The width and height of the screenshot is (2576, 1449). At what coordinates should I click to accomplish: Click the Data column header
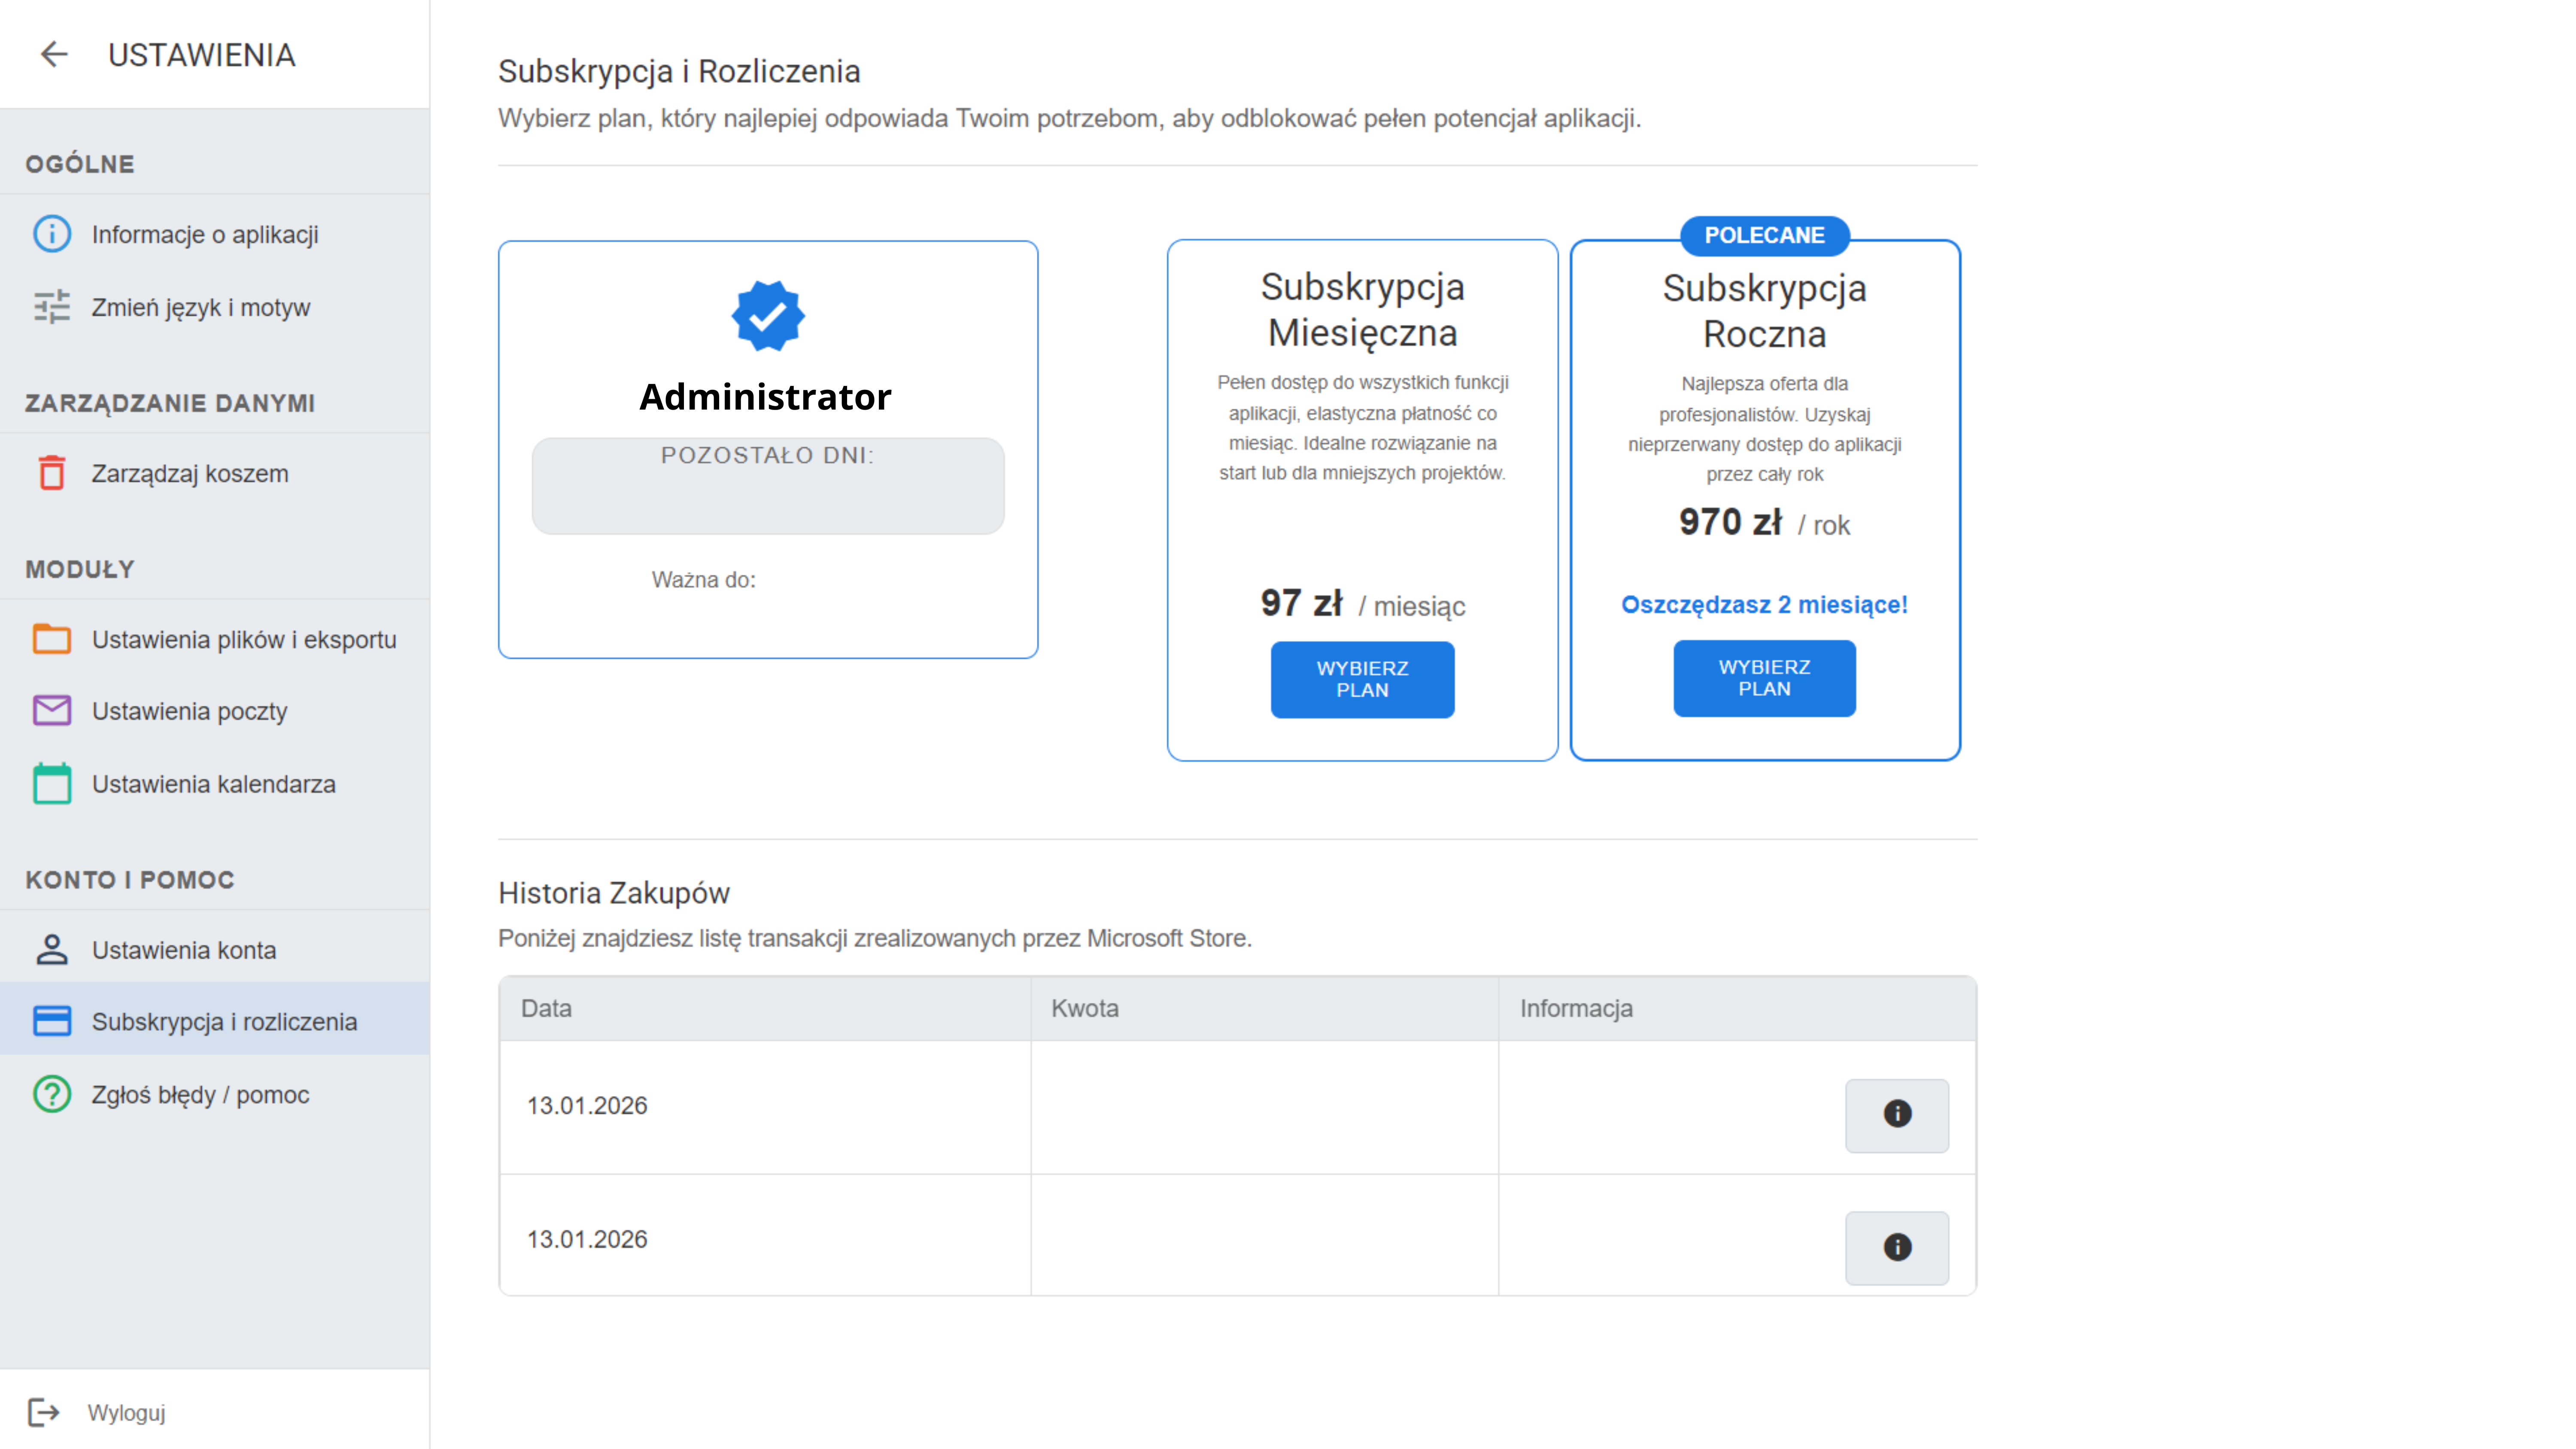pos(547,1008)
